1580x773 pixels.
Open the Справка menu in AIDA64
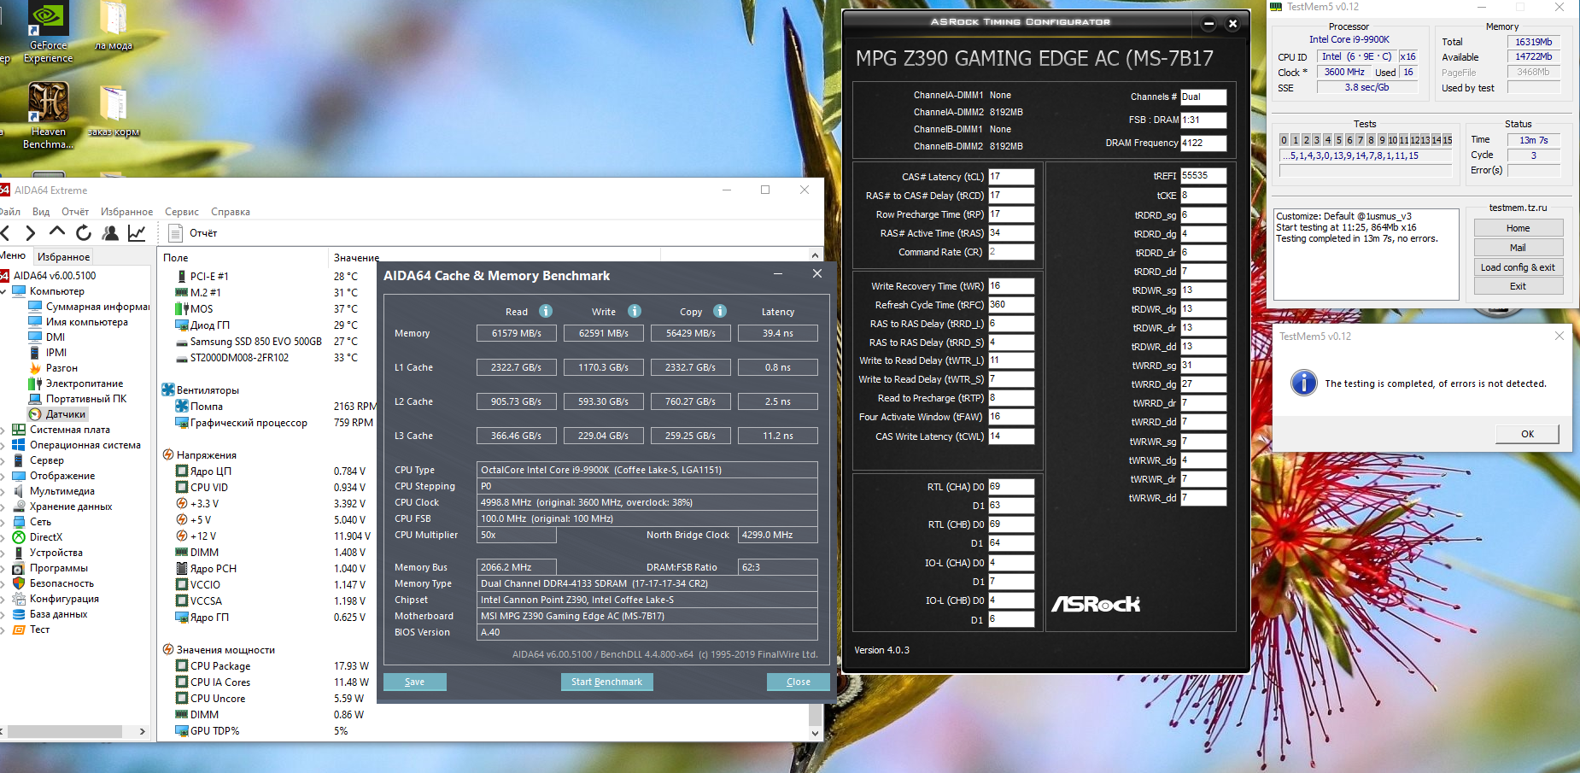coord(231,212)
